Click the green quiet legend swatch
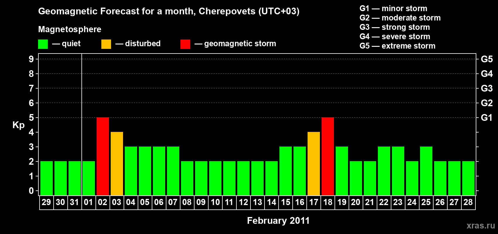The image size is (498, 234). 43,44
